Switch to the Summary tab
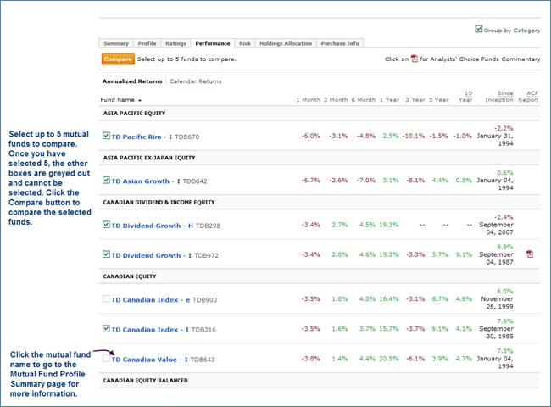551x407 pixels. 116,43
